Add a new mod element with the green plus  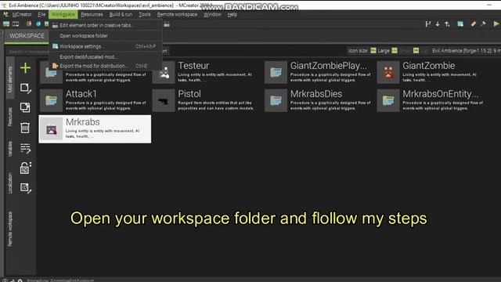pyautogui.click(x=25, y=68)
